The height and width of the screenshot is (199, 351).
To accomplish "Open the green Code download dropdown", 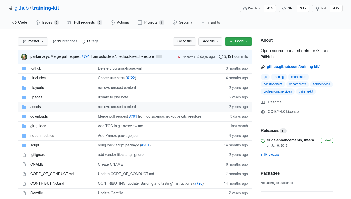I will pos(238,41).
